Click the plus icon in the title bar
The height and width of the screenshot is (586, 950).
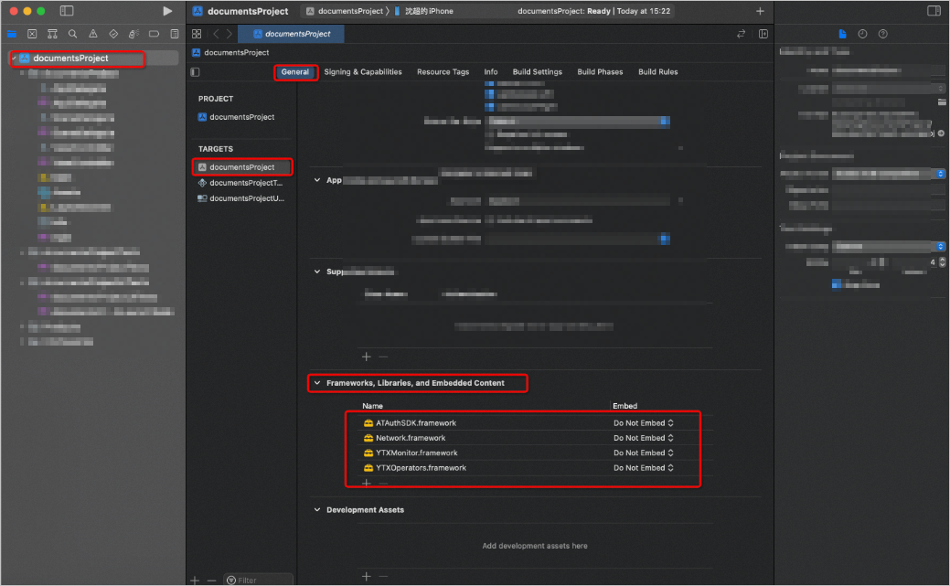point(760,11)
